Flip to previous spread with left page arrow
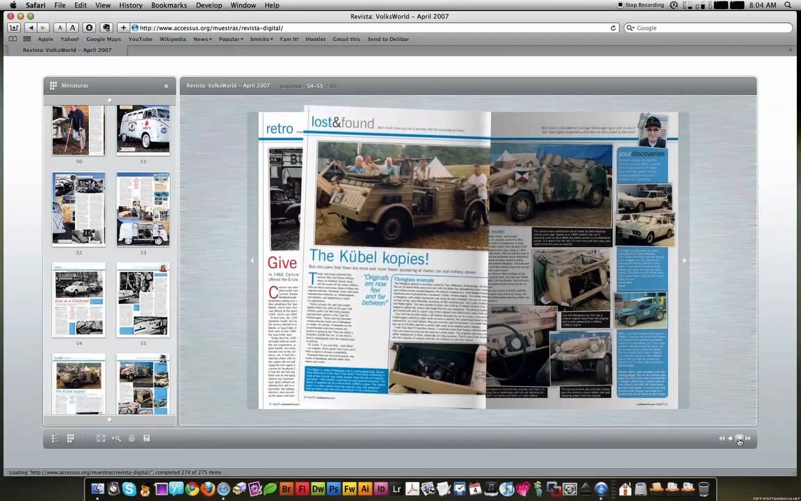Screen dimensions: 801x501 252,260
